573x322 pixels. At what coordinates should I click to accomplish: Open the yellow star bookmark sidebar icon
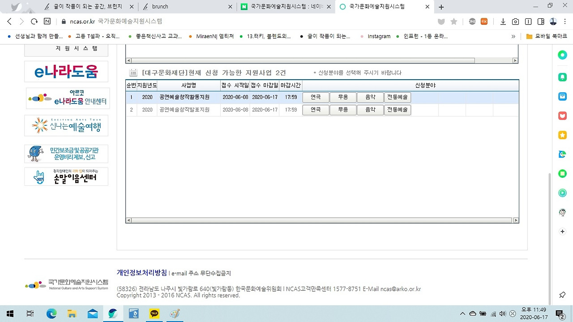562,135
